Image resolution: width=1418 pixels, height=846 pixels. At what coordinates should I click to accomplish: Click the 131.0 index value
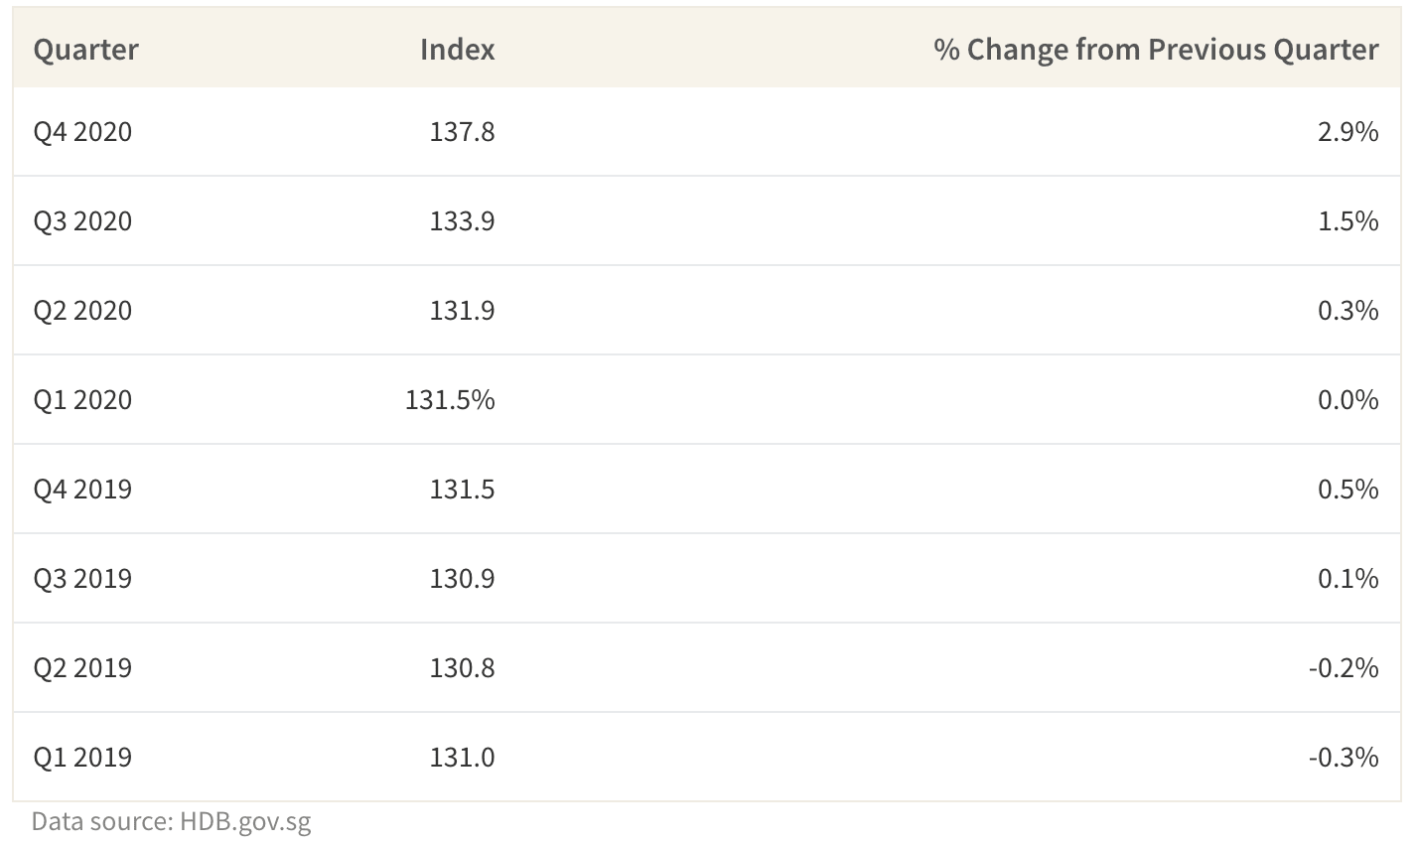point(462,758)
